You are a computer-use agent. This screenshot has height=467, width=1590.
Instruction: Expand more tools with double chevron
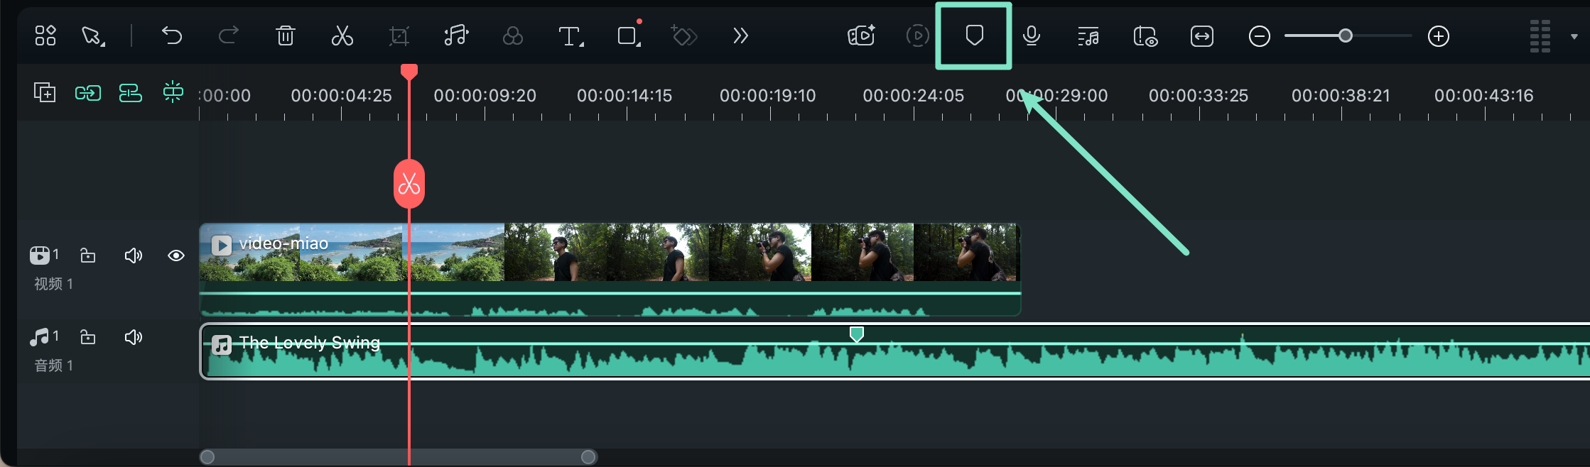click(740, 35)
